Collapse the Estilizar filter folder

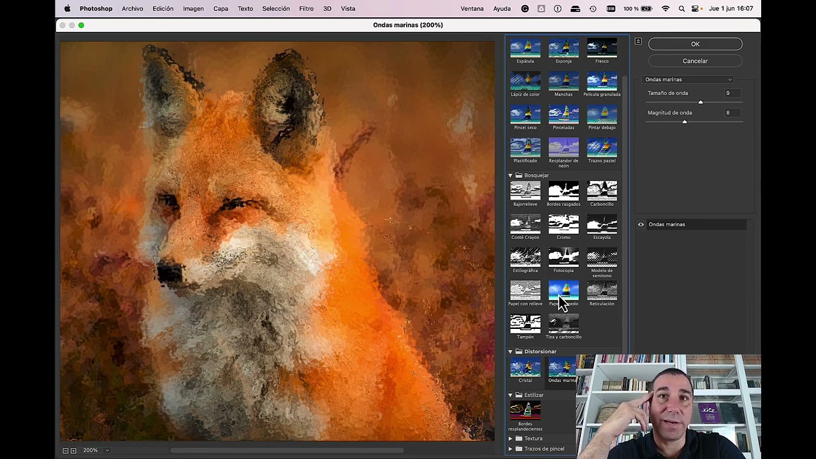[511, 395]
